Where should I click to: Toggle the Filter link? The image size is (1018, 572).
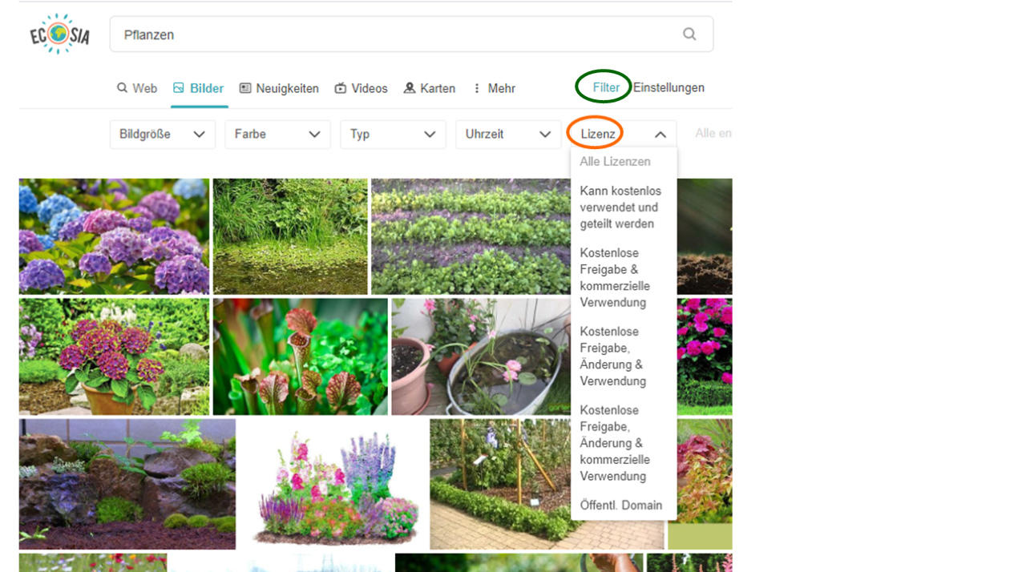(606, 87)
